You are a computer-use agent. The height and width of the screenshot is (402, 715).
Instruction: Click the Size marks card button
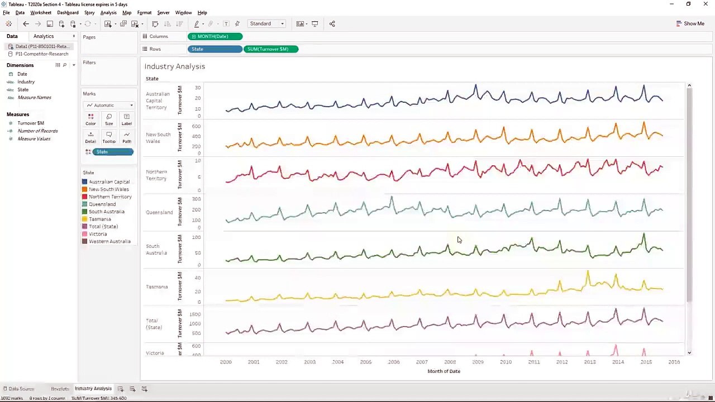click(108, 119)
